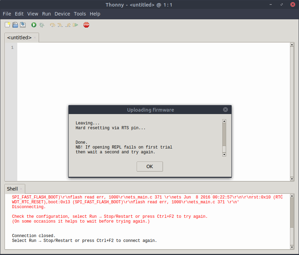The image size is (299, 255).
Task: Close the Thonny window
Action: pos(293,4)
